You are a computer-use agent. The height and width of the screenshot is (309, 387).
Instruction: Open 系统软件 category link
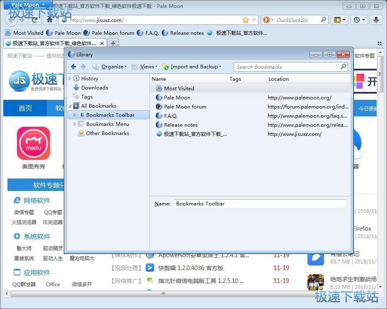point(37,237)
